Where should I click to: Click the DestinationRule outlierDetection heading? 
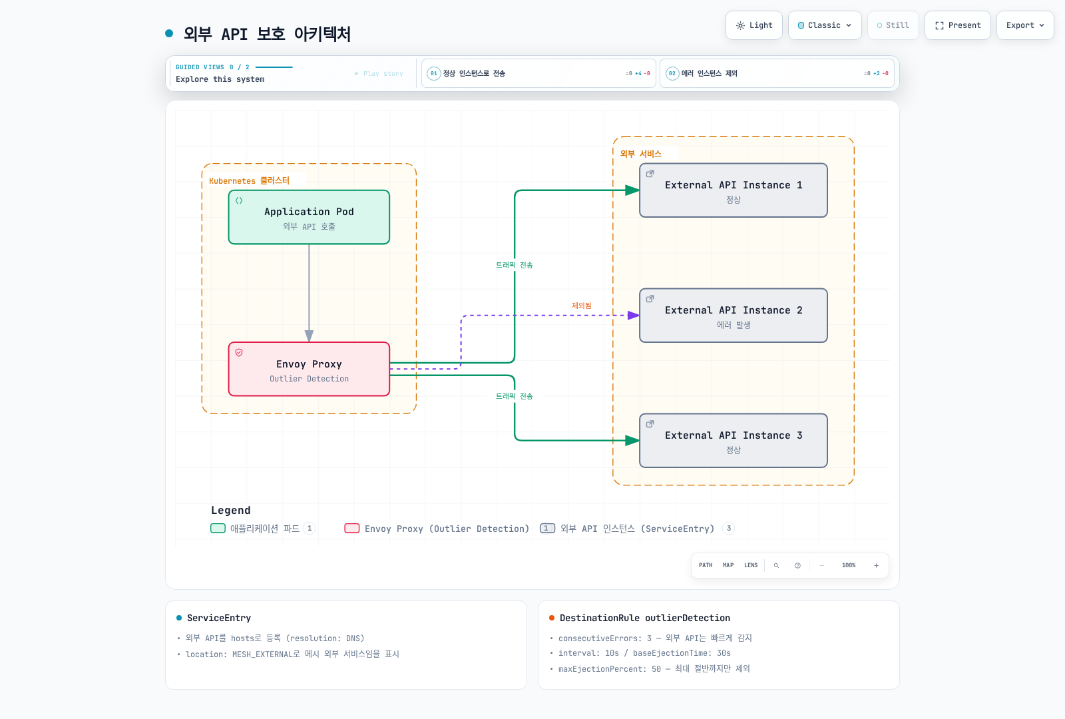click(645, 618)
